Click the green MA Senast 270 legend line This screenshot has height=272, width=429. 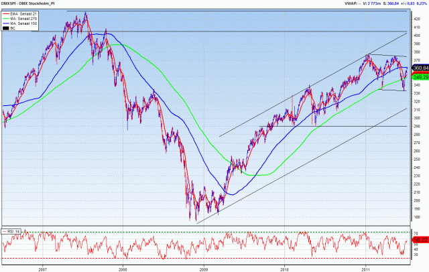(x=8, y=18)
